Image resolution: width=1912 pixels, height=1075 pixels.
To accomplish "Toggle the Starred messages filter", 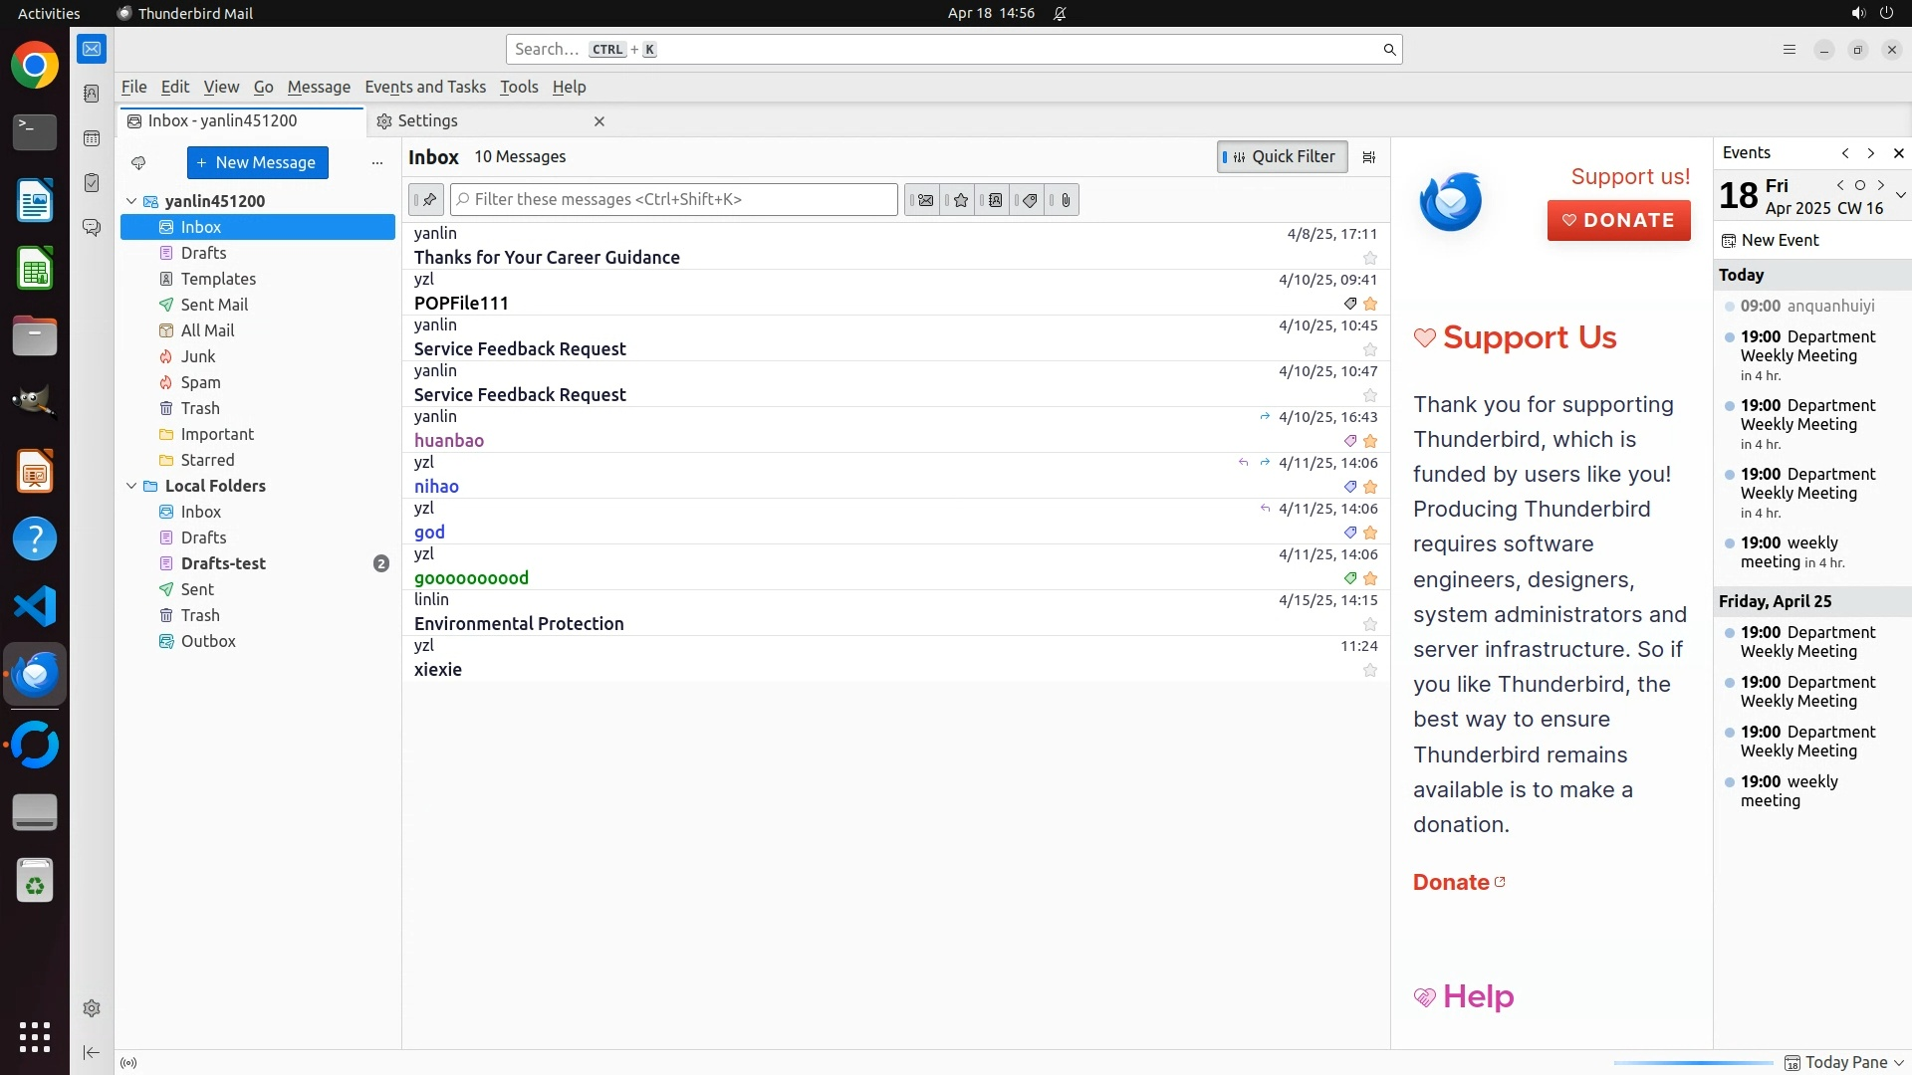I will click(x=960, y=200).
